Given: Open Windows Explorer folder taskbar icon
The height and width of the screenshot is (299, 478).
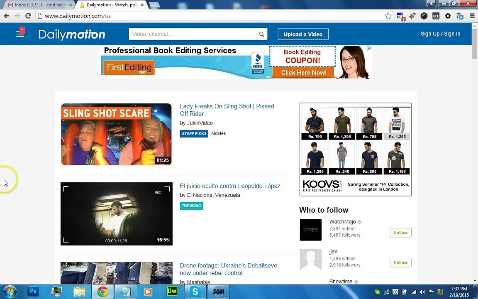Looking at the screenshot, I should (79, 292).
